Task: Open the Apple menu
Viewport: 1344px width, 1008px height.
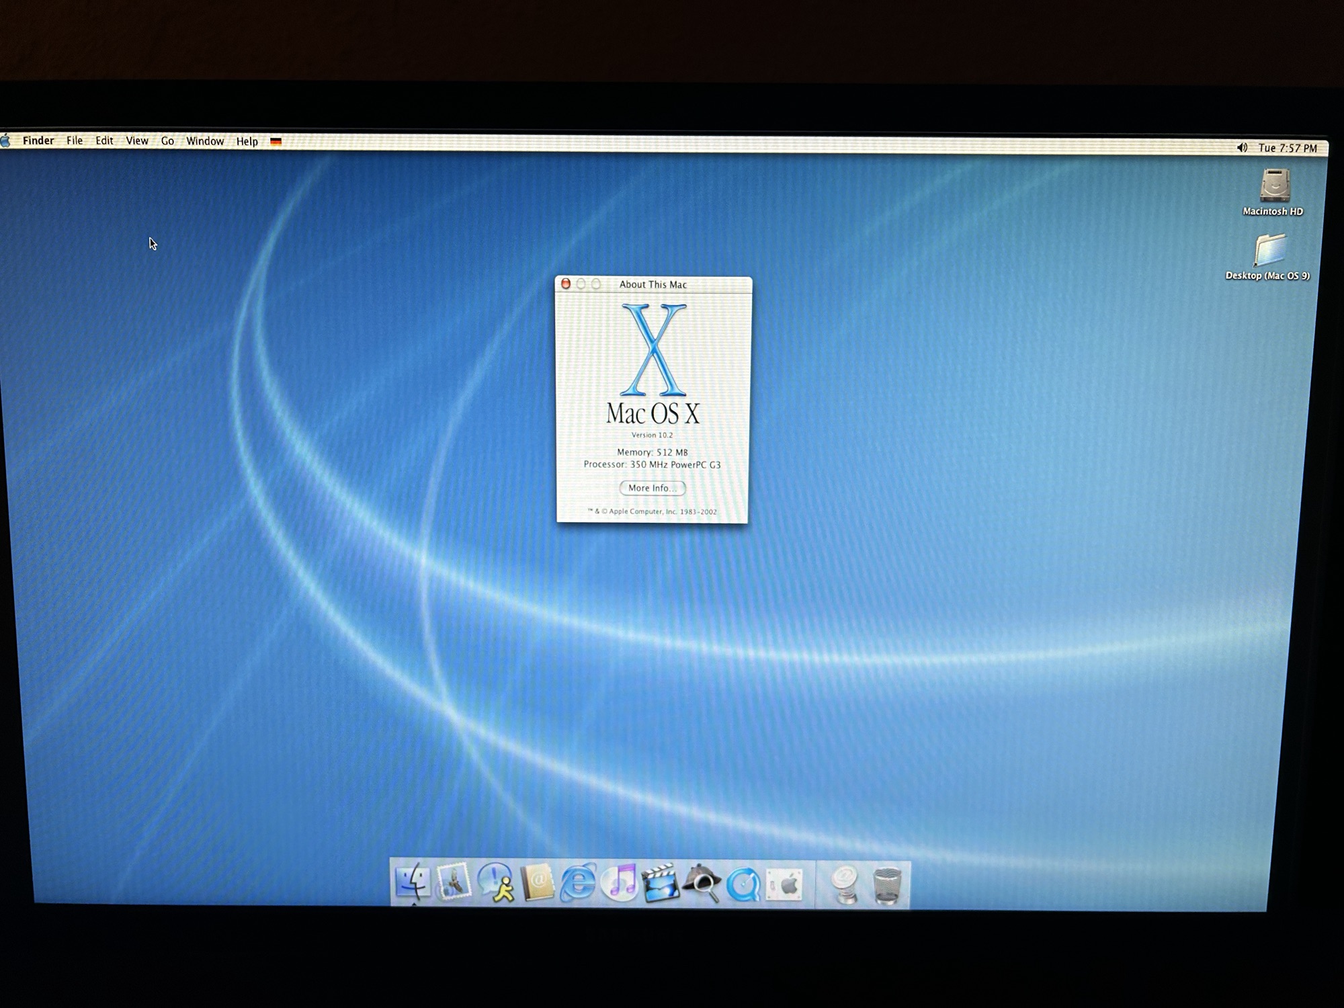Action: (x=5, y=140)
